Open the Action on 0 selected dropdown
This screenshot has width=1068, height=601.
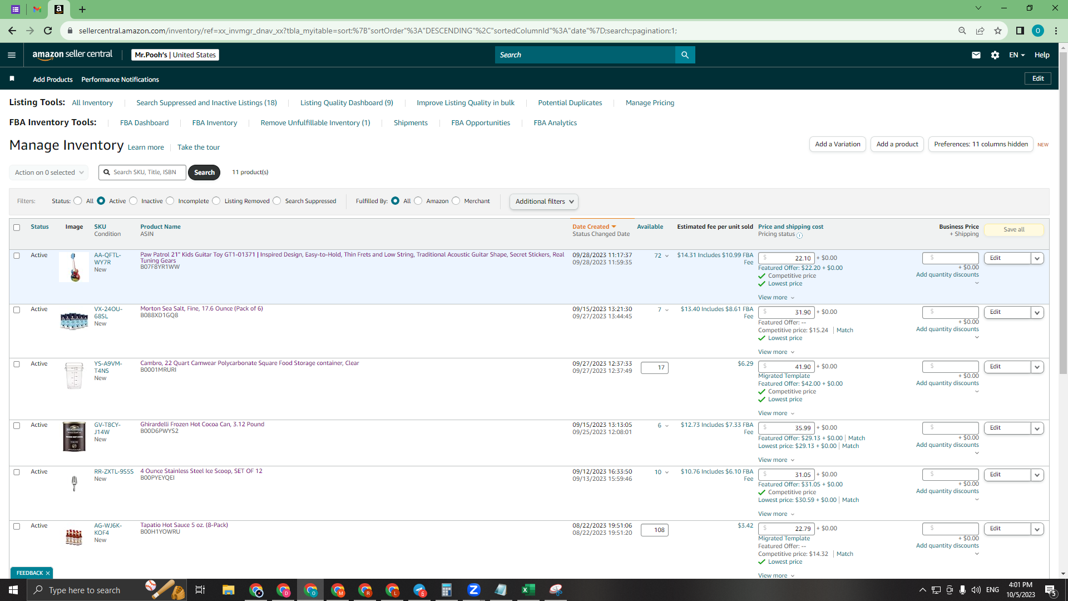[x=49, y=173]
